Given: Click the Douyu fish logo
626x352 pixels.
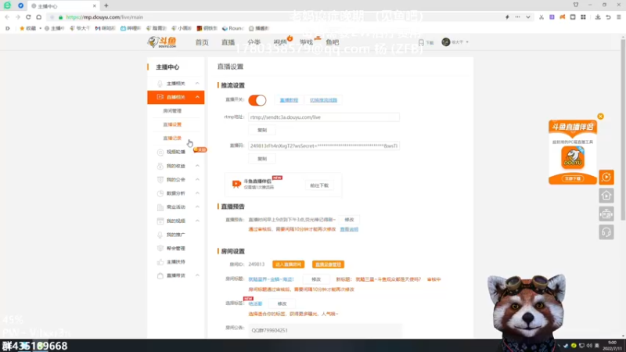Looking at the screenshot, I should [162, 42].
